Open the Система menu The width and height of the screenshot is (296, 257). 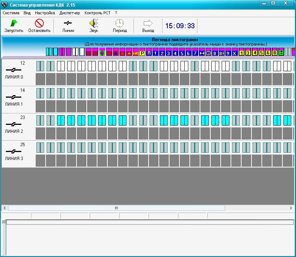pos(11,13)
